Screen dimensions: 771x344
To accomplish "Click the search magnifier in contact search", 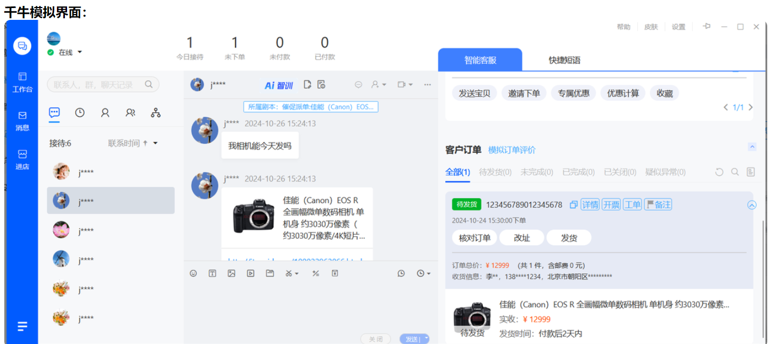I will pyautogui.click(x=149, y=84).
